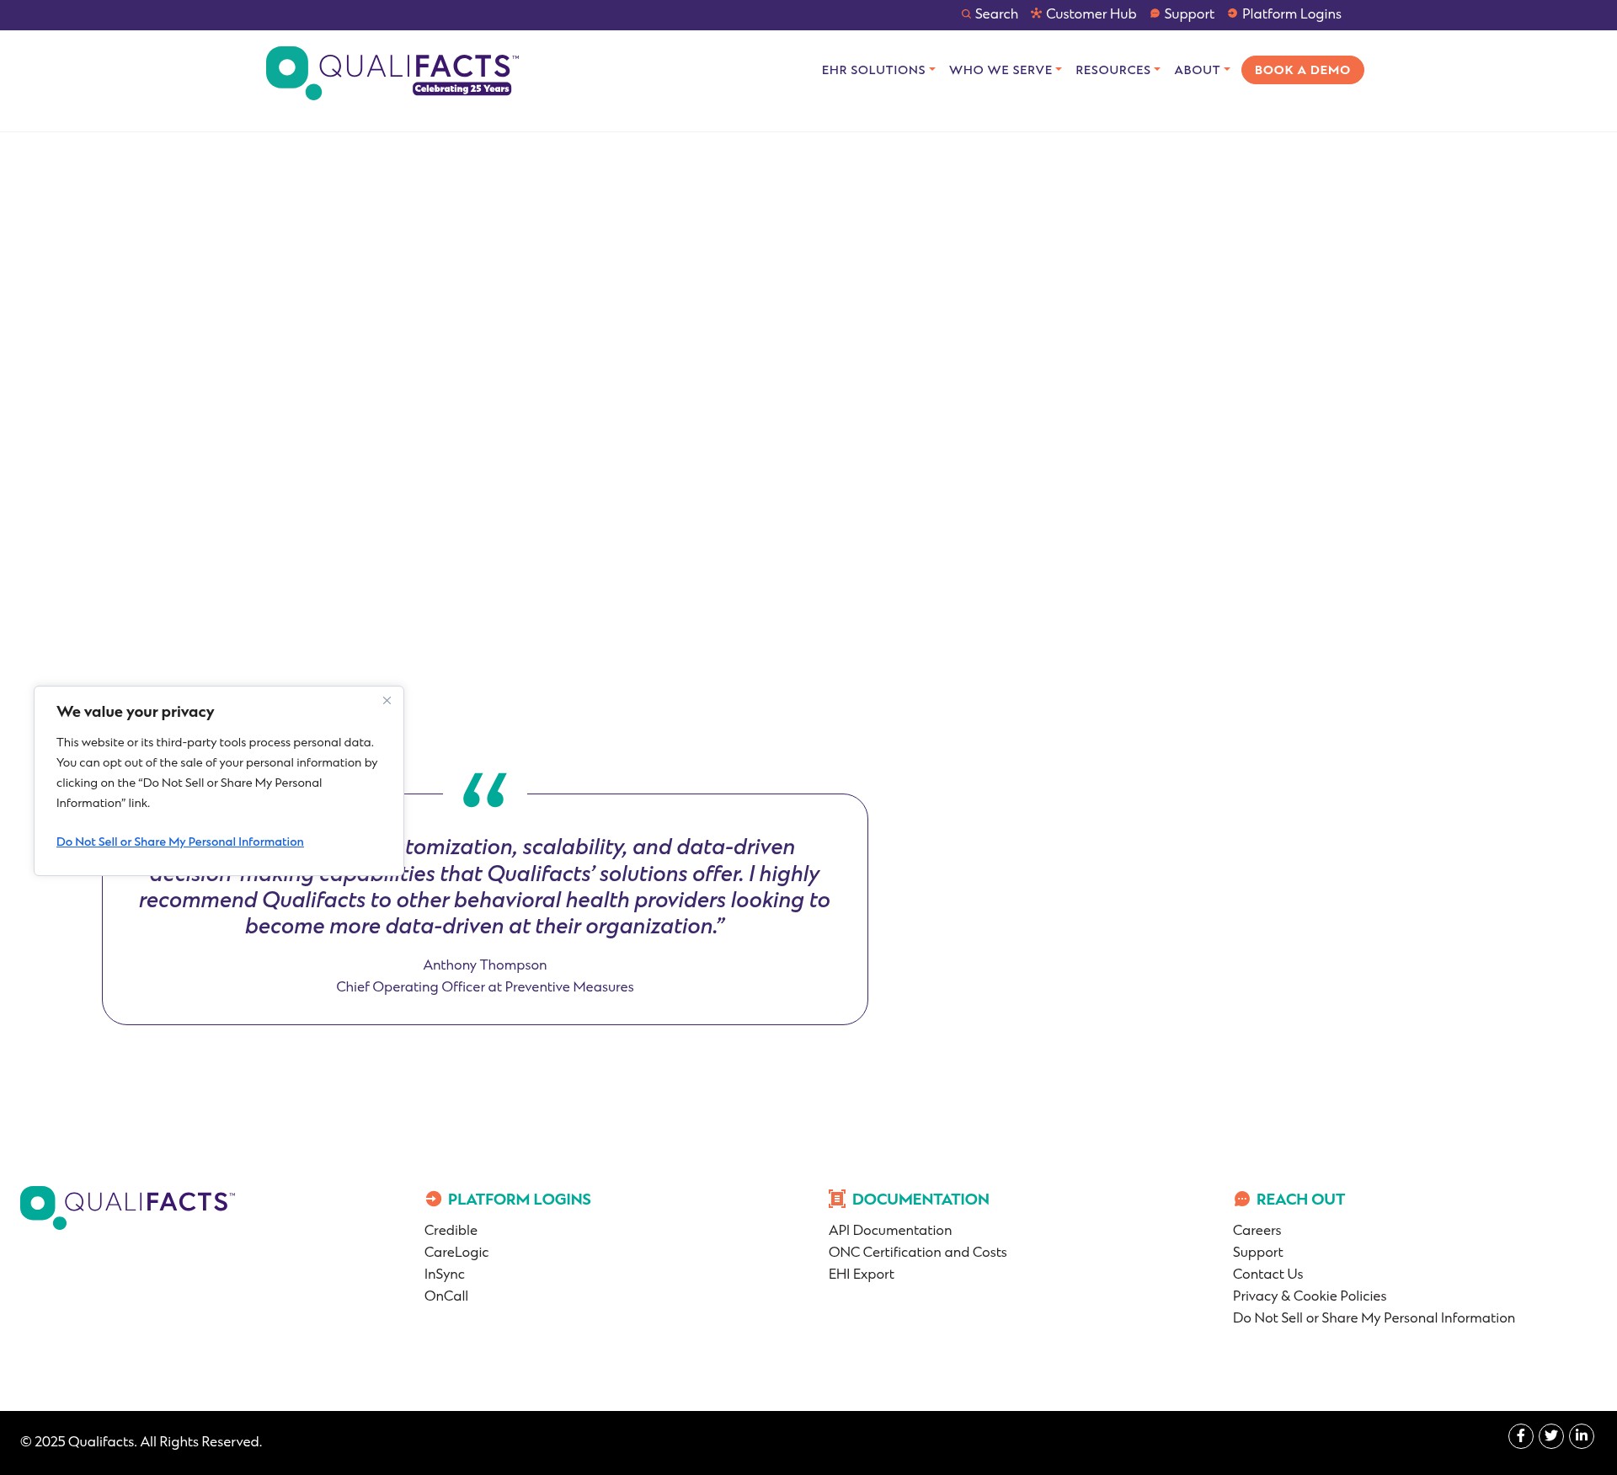Open Platform Logins in top bar
This screenshot has width=1617, height=1475.
point(1291,14)
